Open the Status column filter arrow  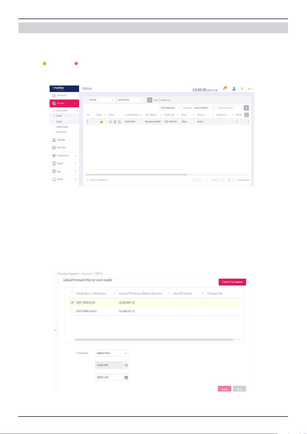click(x=105, y=115)
